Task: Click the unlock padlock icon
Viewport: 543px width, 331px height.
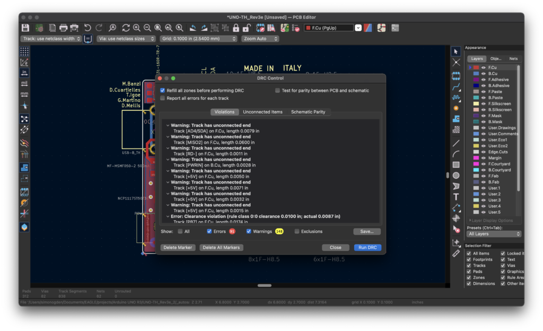Action: point(247,28)
